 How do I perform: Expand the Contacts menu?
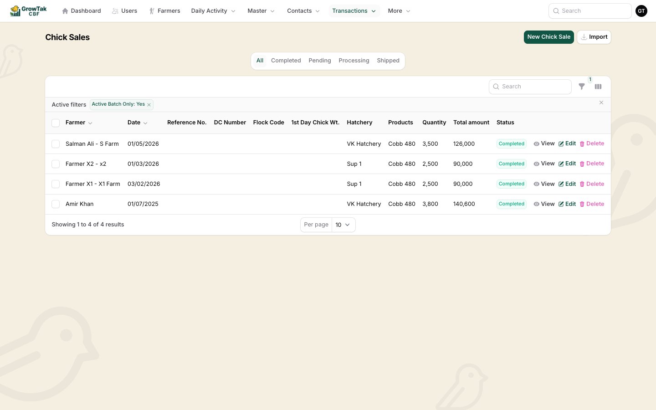pyautogui.click(x=303, y=11)
